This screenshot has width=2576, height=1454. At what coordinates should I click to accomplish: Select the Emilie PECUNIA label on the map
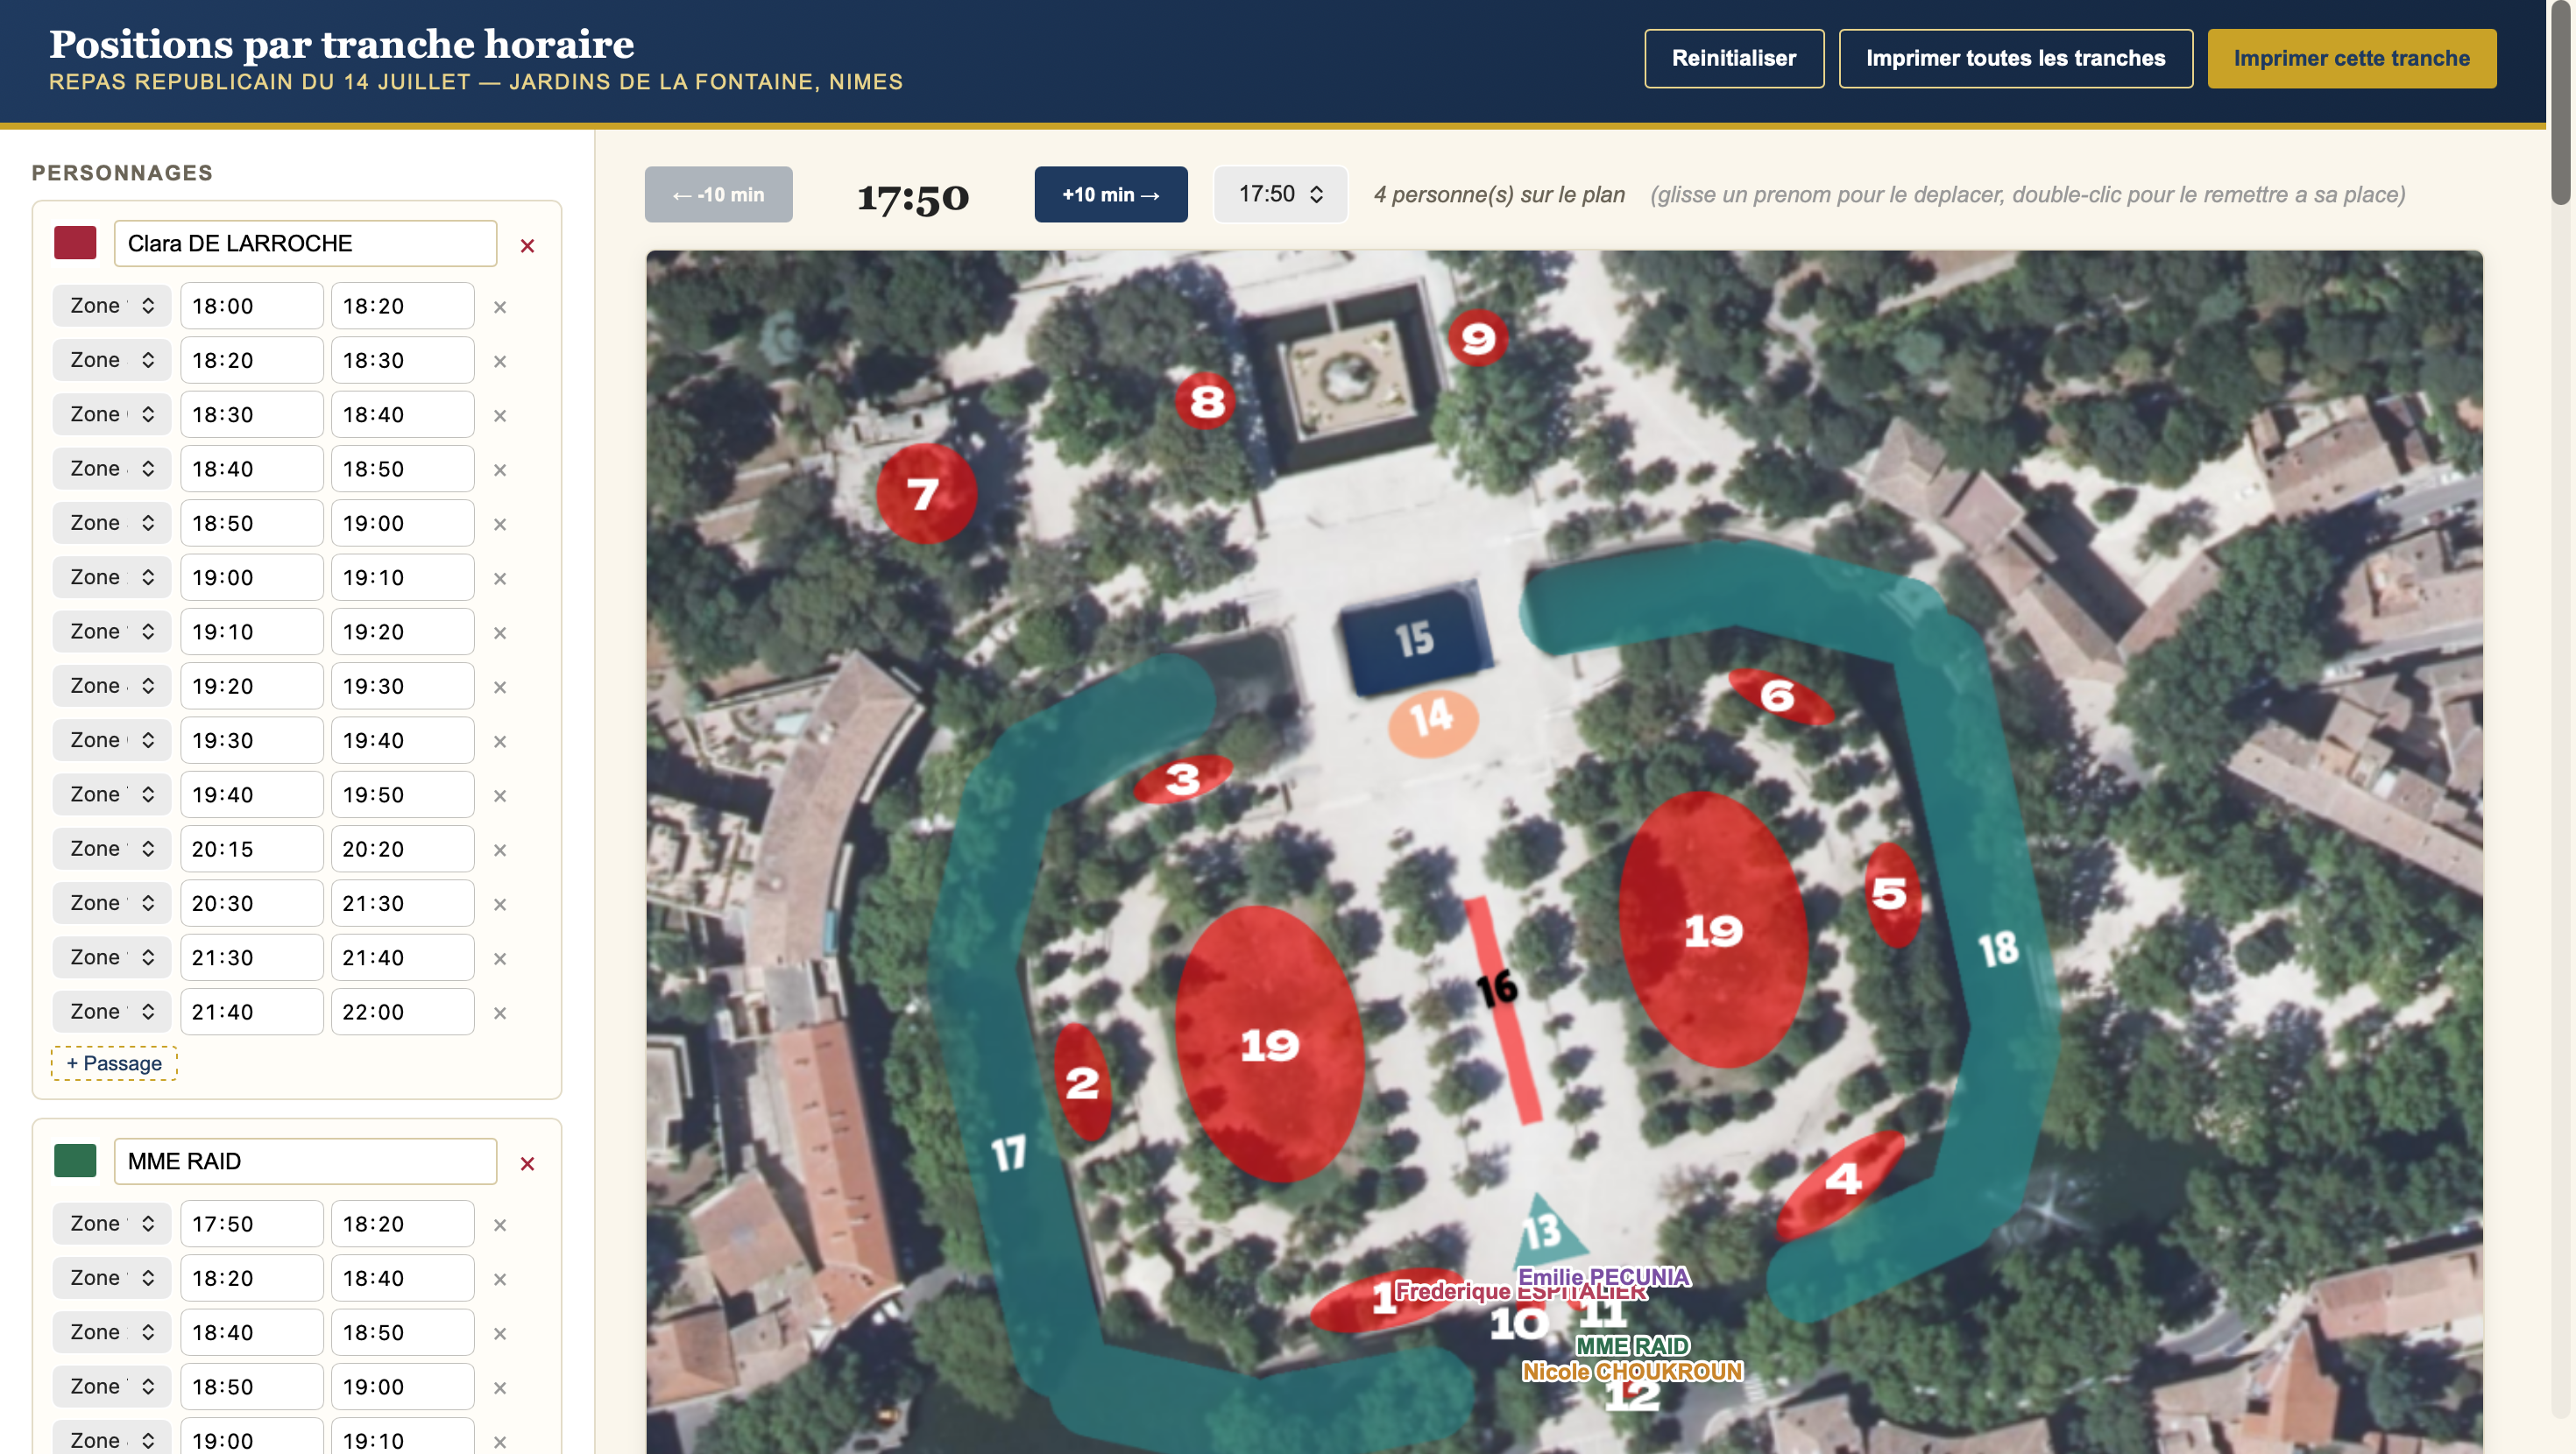click(x=1604, y=1277)
